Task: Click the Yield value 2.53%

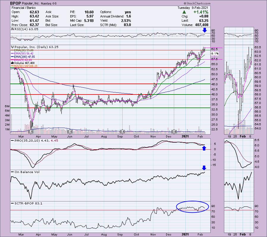Action: point(126,20)
